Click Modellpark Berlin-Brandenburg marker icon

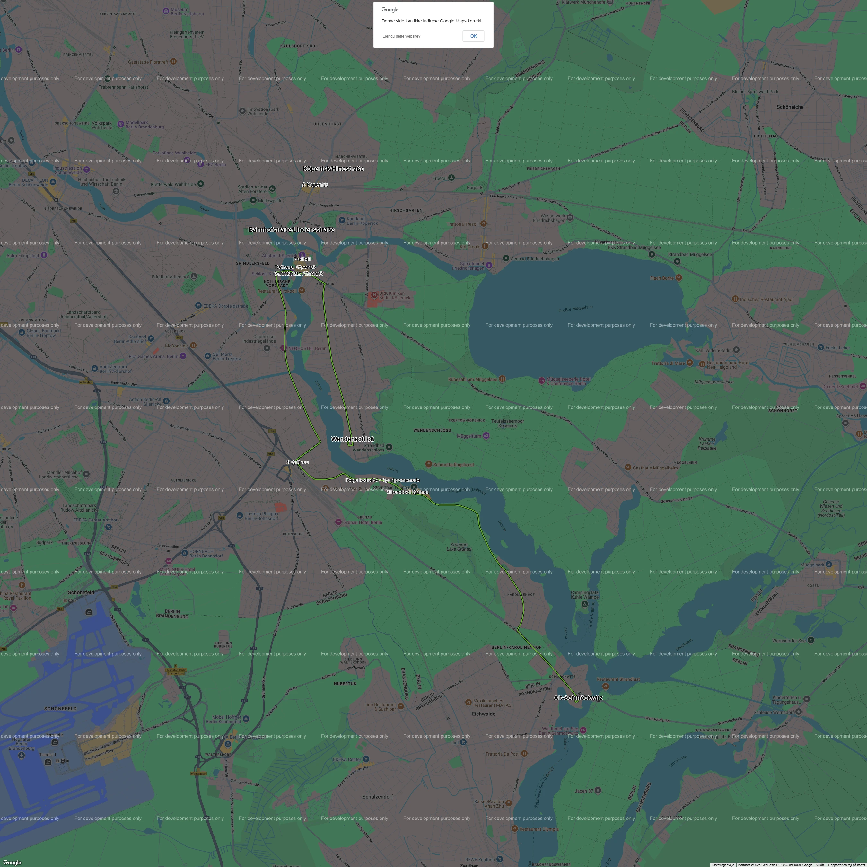tap(121, 124)
